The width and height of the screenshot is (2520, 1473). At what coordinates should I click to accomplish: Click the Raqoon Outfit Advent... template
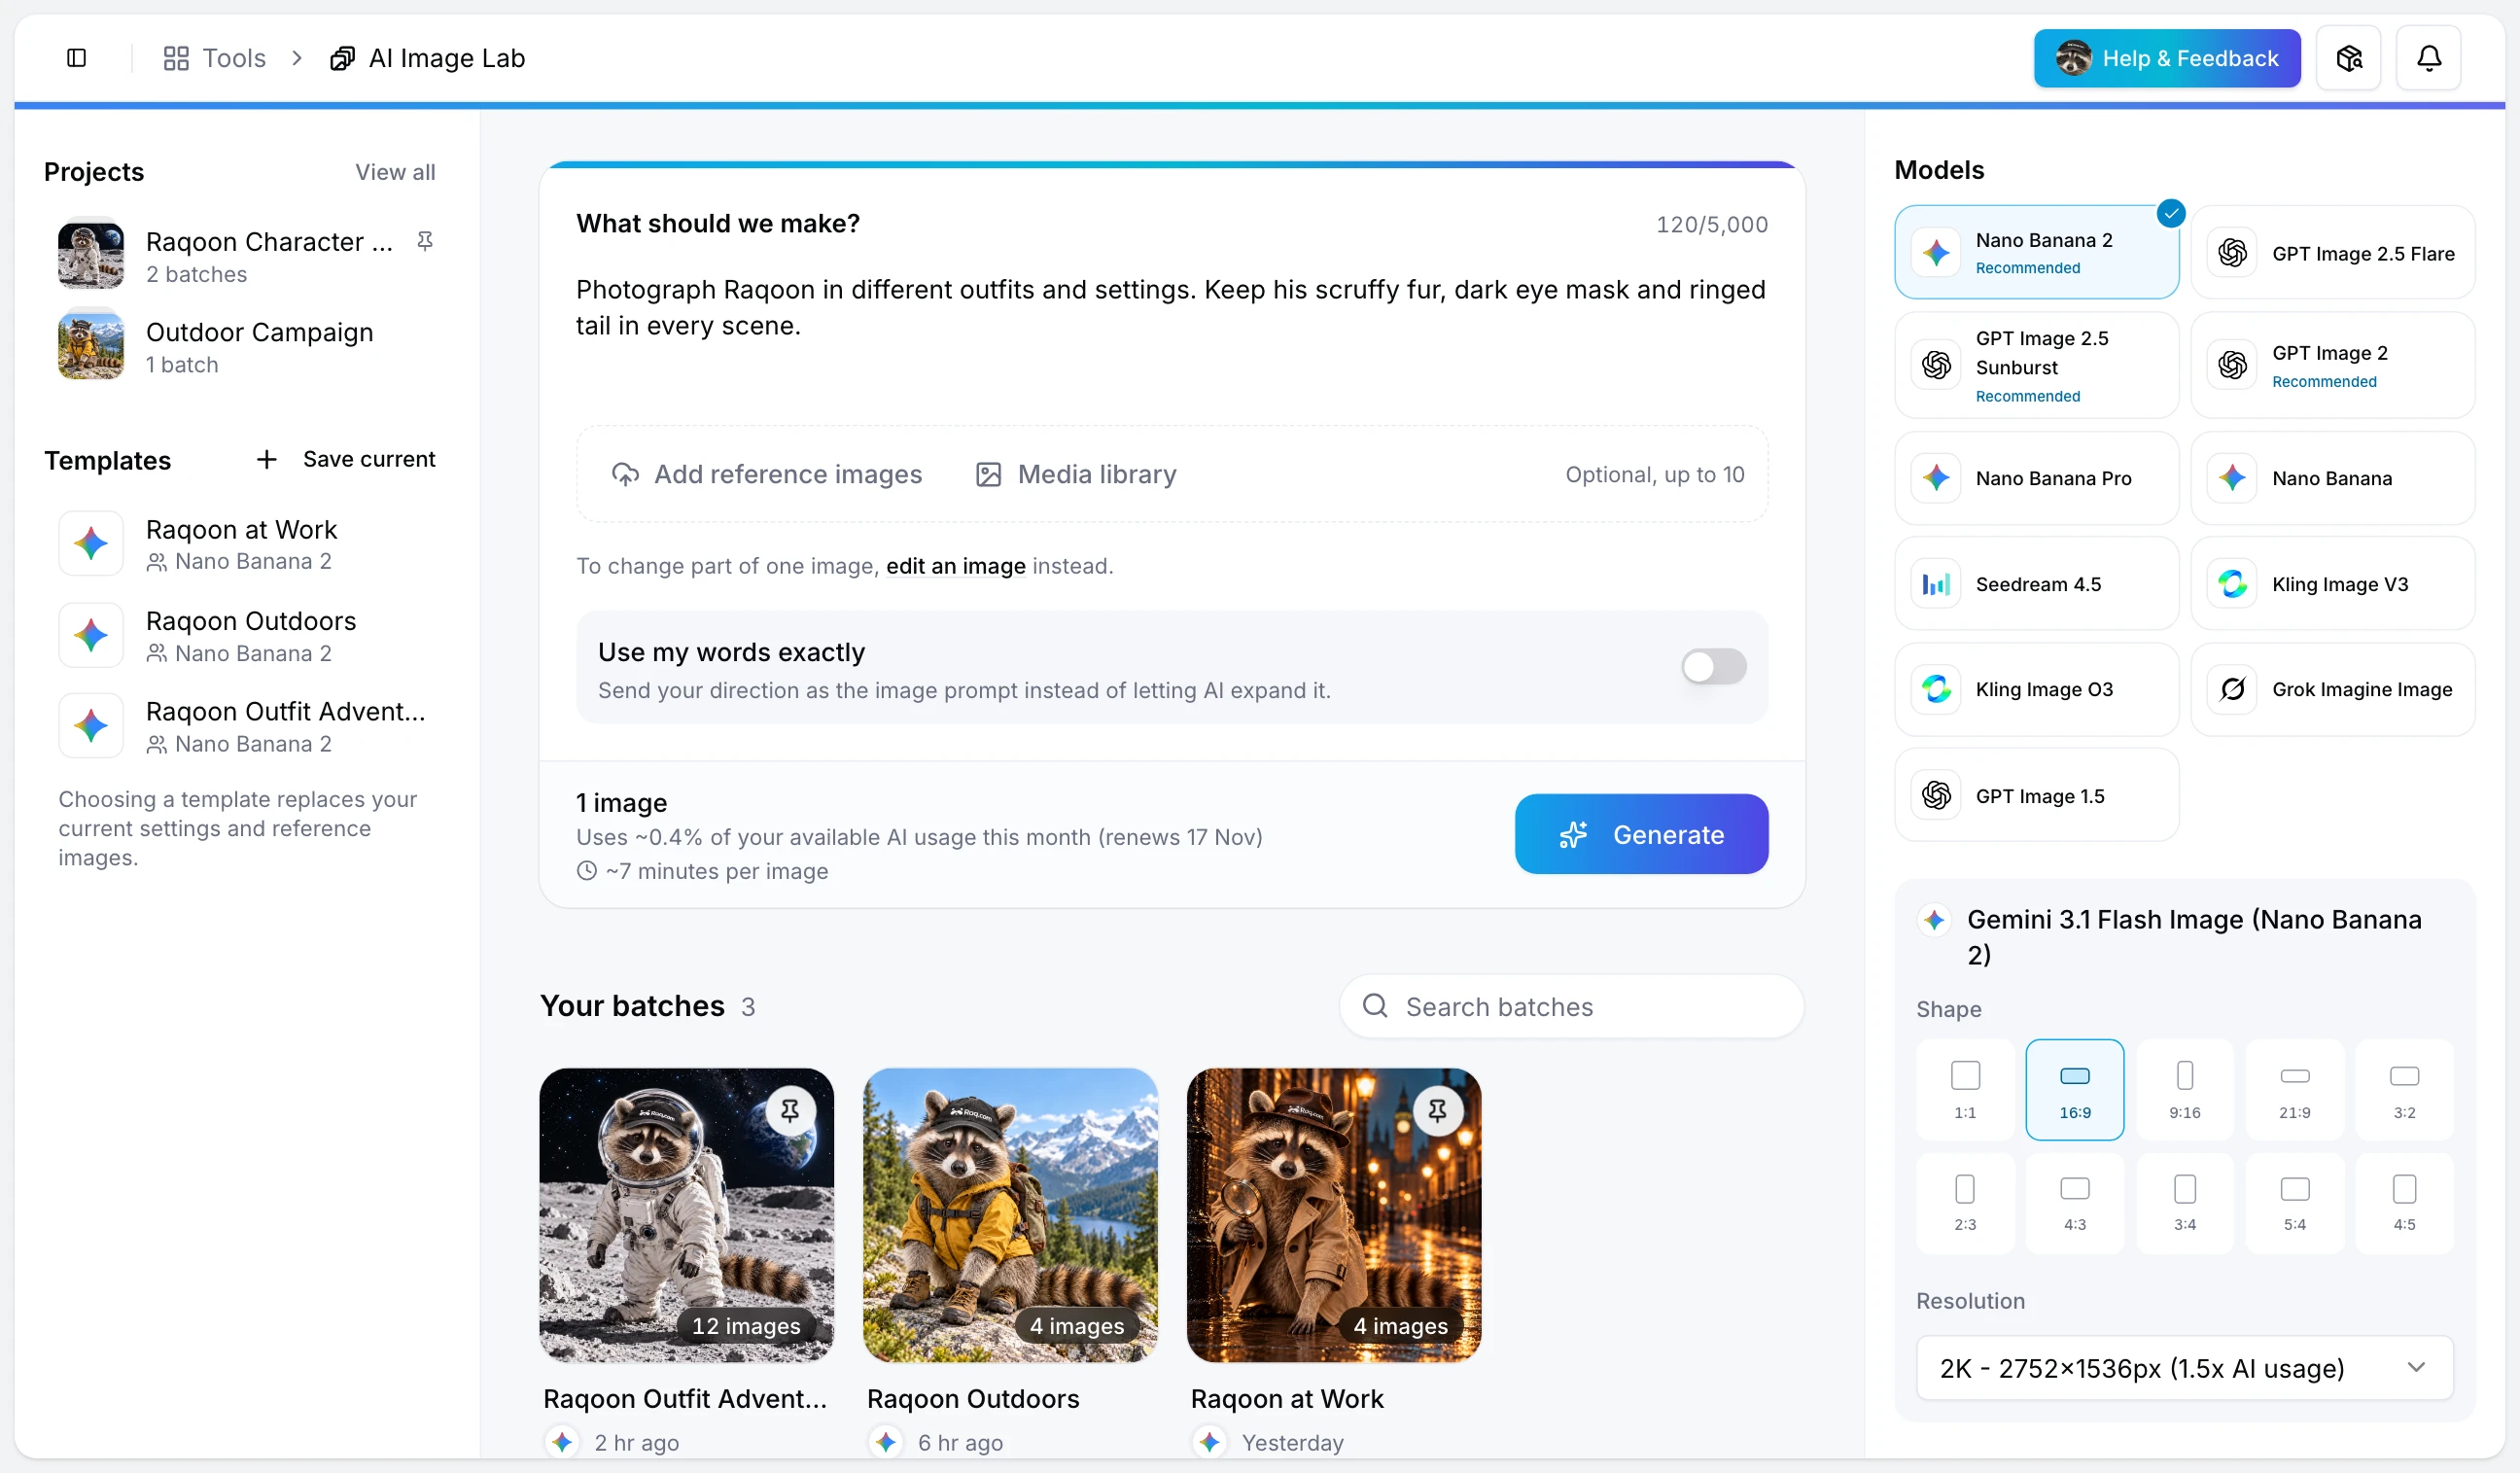tap(246, 726)
